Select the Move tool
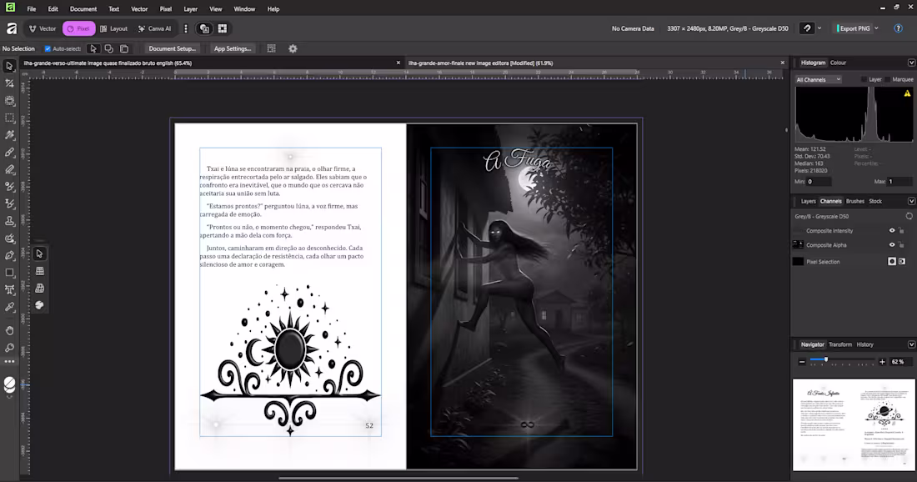 (x=9, y=67)
